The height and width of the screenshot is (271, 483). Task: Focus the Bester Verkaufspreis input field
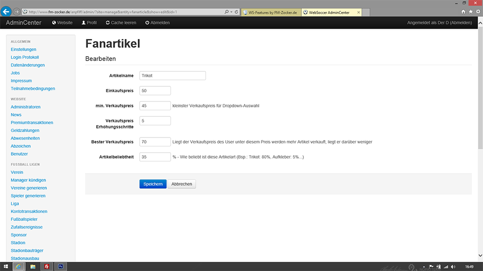(x=155, y=142)
